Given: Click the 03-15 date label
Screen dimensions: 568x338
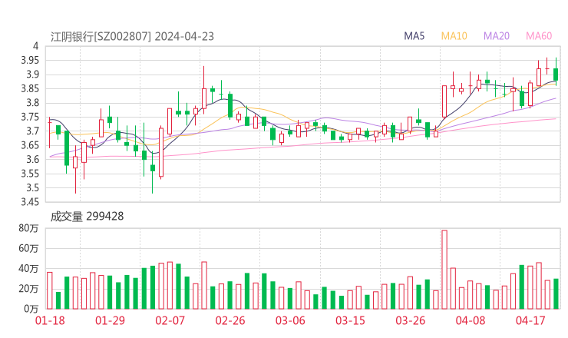Looking at the screenshot, I should [350, 320].
